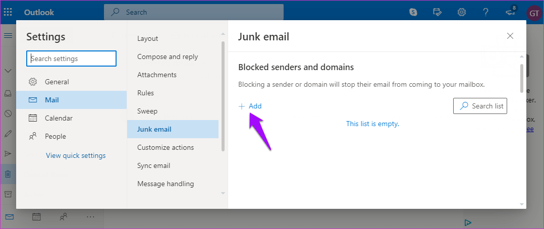Switch to Mail module at bottom
Image resolution: width=544 pixels, height=229 pixels.
coord(10,217)
